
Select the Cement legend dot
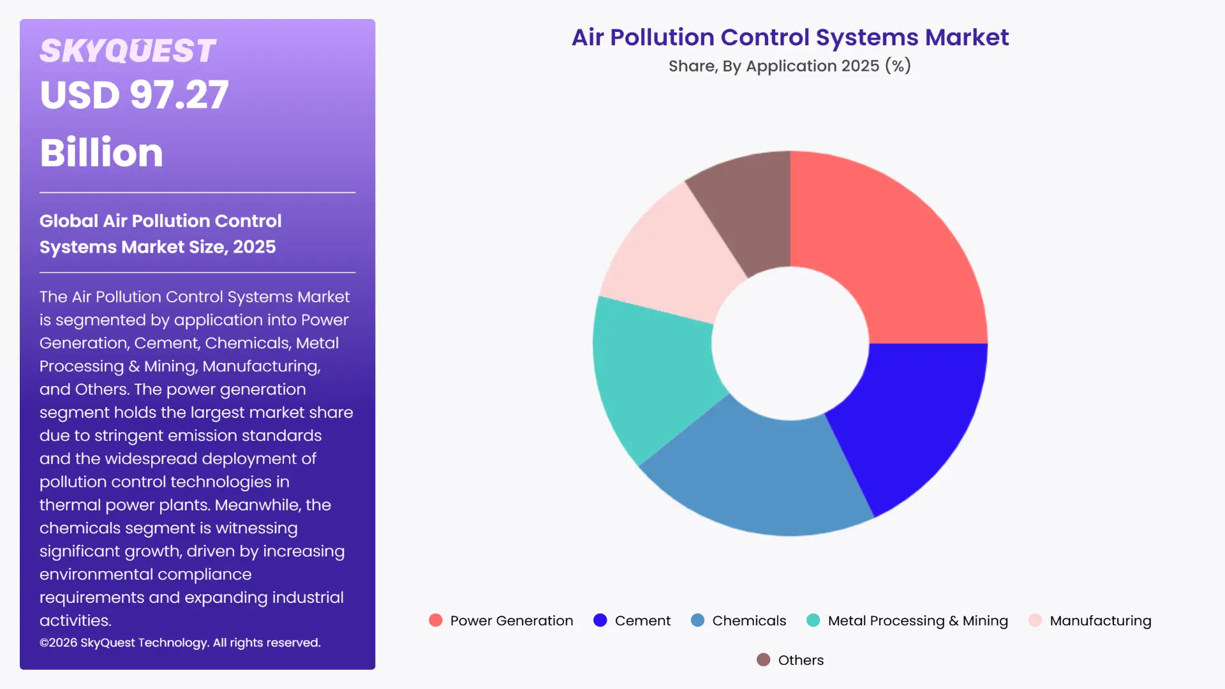[600, 620]
